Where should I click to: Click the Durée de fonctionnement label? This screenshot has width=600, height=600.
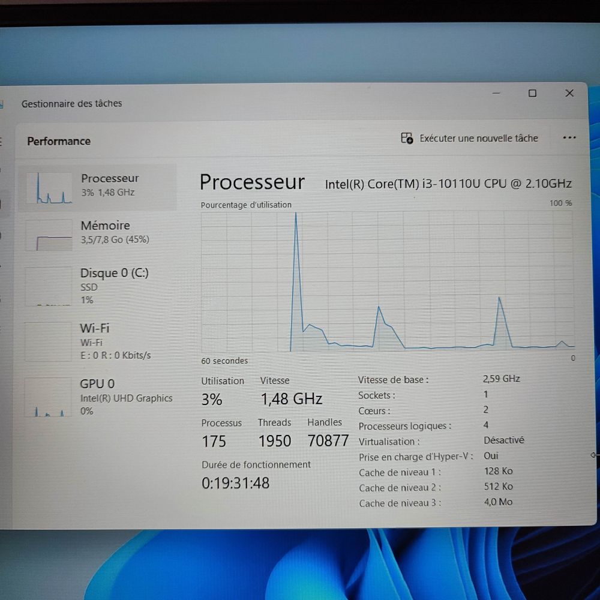click(x=256, y=464)
